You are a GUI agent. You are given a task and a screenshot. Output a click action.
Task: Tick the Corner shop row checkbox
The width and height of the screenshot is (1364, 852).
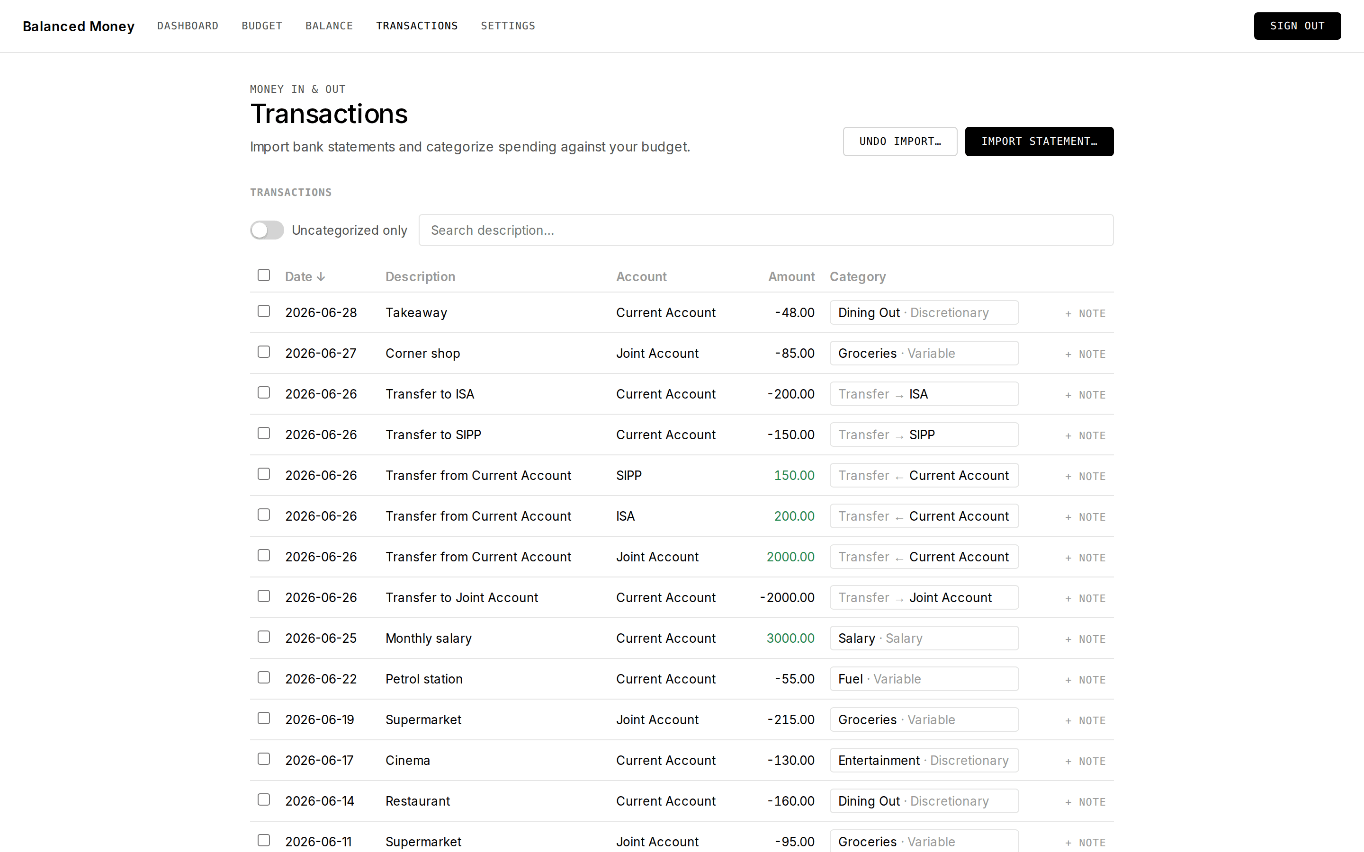[264, 352]
